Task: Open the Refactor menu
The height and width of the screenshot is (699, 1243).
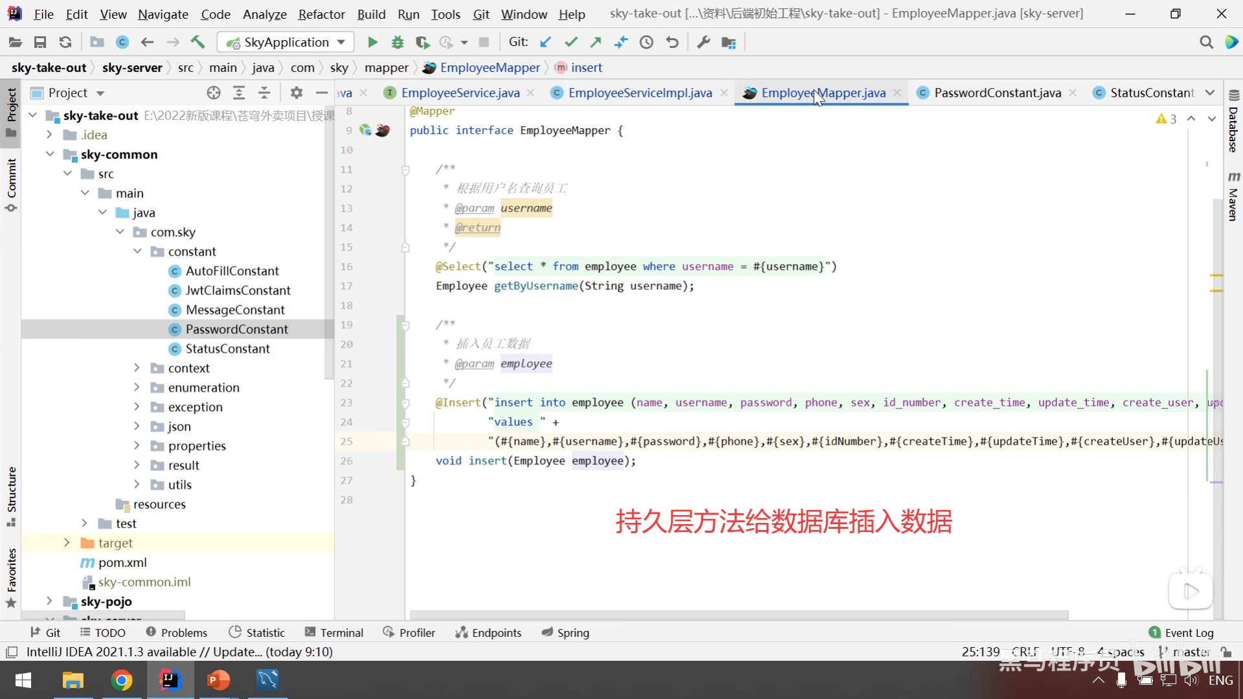Action: point(321,14)
